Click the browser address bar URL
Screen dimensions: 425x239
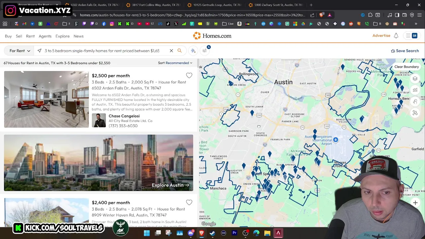[193, 15]
